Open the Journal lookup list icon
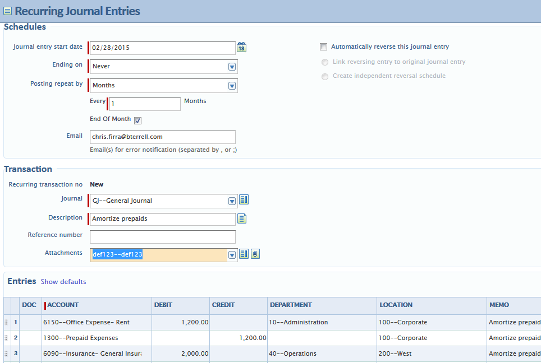 [x=244, y=200]
